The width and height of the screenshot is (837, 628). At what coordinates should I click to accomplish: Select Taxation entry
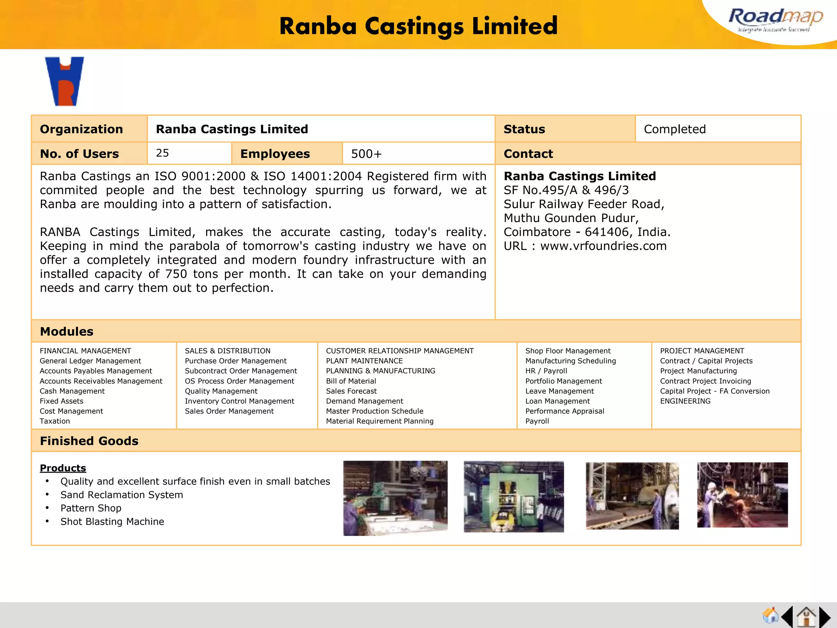point(55,421)
